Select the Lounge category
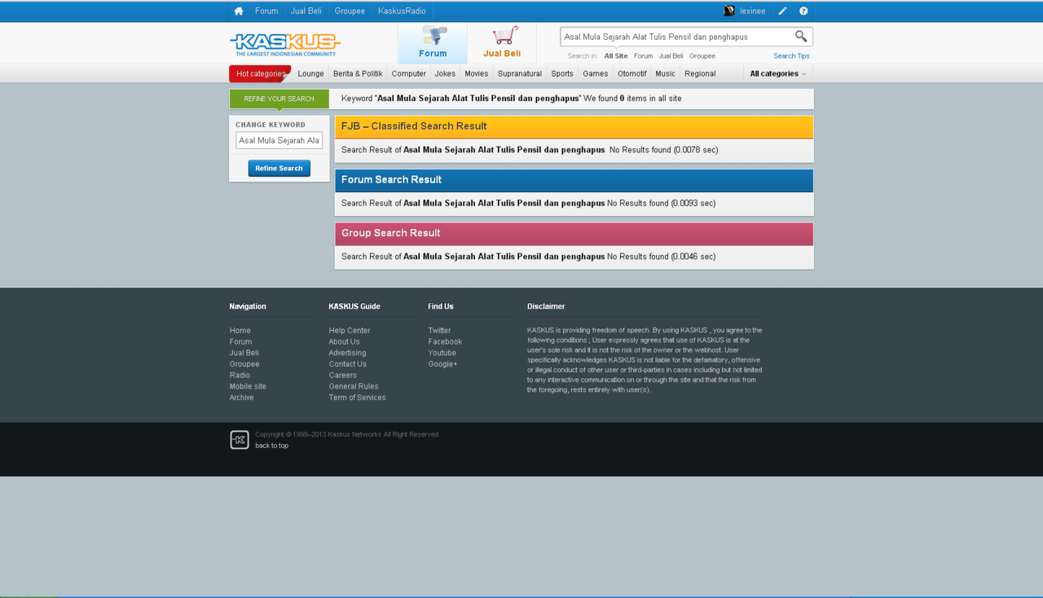 tap(310, 73)
